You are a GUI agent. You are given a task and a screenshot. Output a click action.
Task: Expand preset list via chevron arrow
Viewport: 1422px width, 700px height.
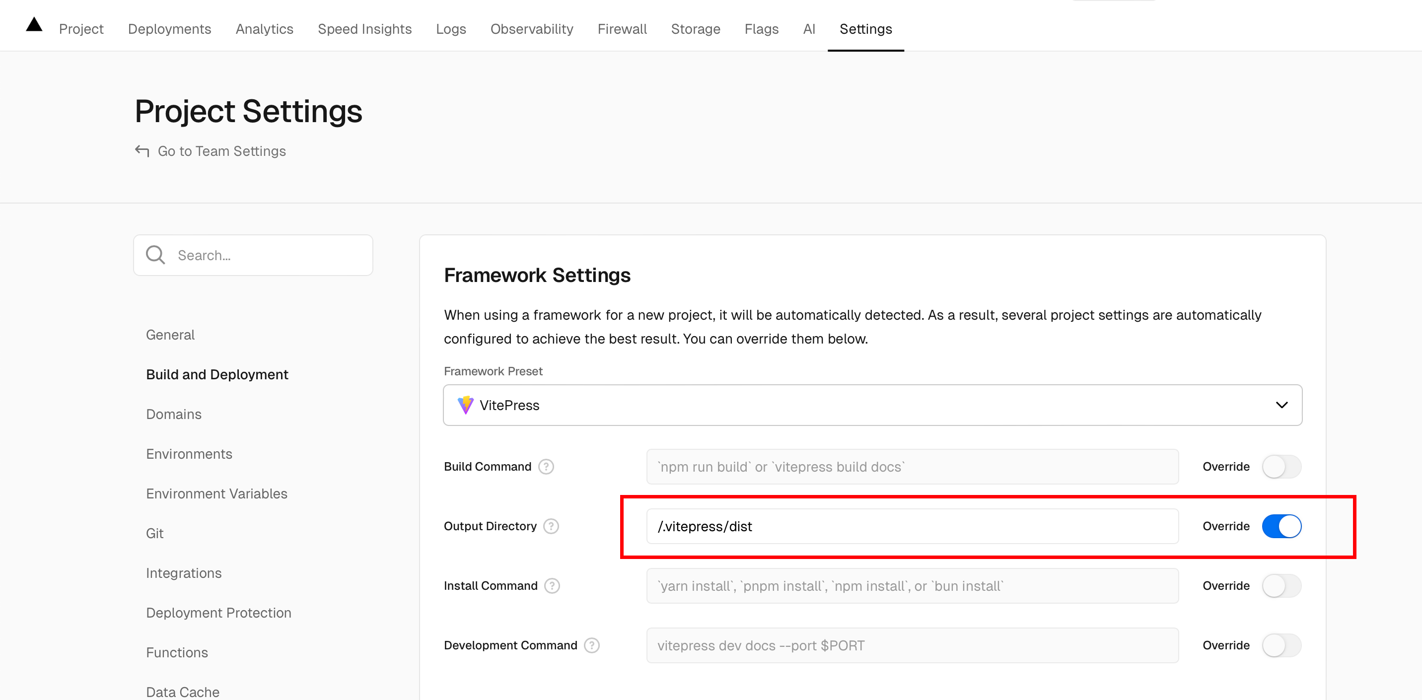1281,405
